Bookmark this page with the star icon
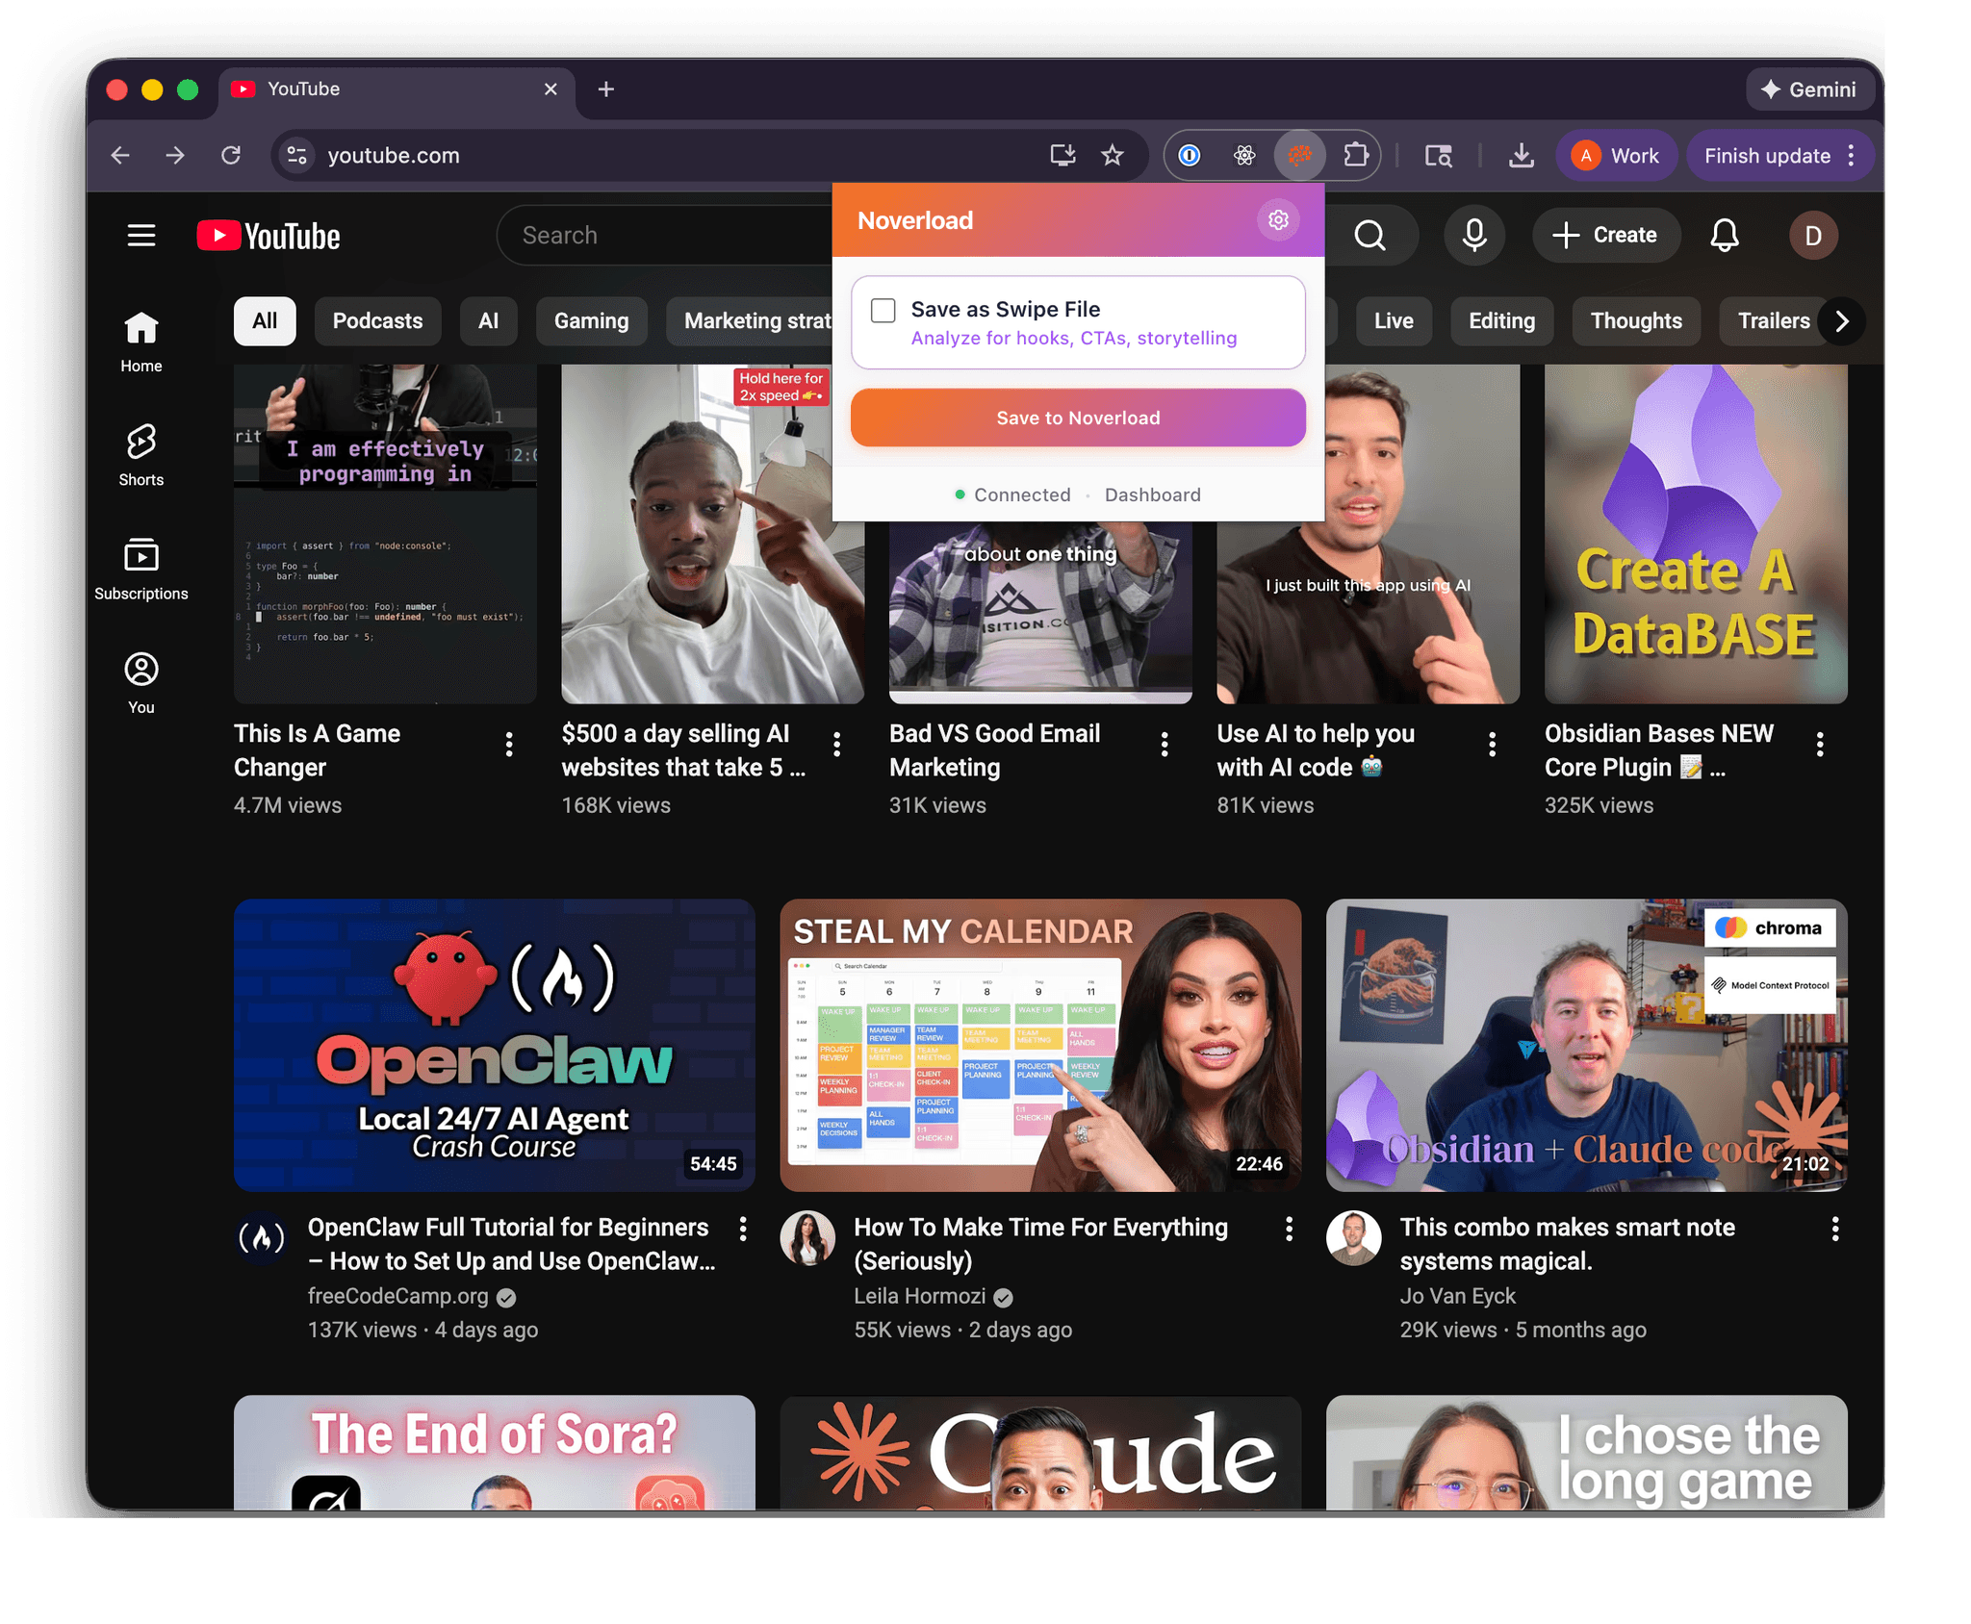The image size is (1971, 1624). 1113,155
